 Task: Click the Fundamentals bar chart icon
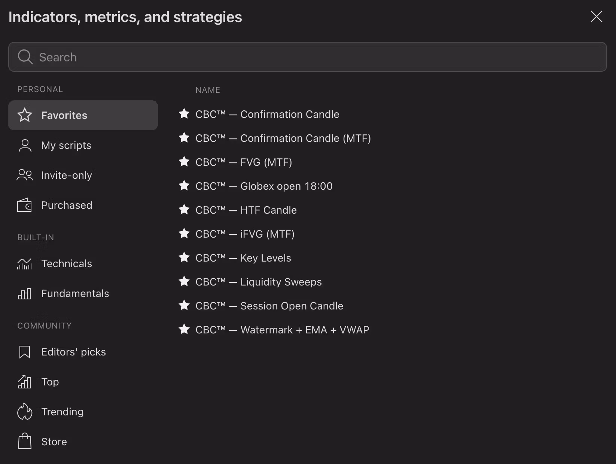(x=24, y=294)
